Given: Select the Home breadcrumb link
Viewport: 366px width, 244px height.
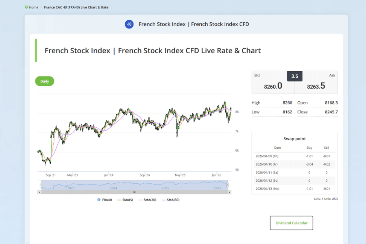Looking at the screenshot, I should click(33, 7).
